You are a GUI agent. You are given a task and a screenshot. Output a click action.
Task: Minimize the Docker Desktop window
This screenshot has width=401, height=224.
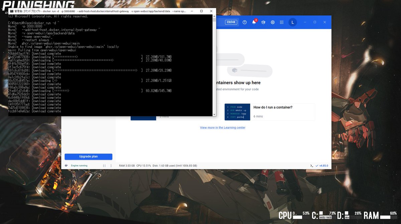point(305,22)
